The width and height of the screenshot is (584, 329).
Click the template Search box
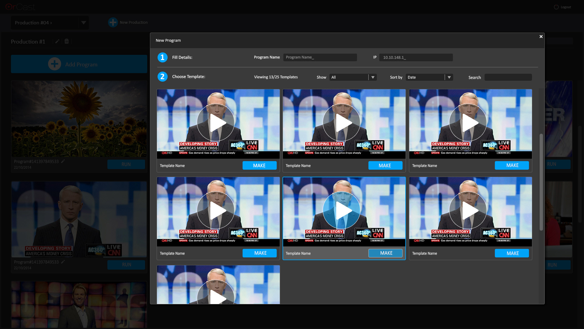point(508,77)
